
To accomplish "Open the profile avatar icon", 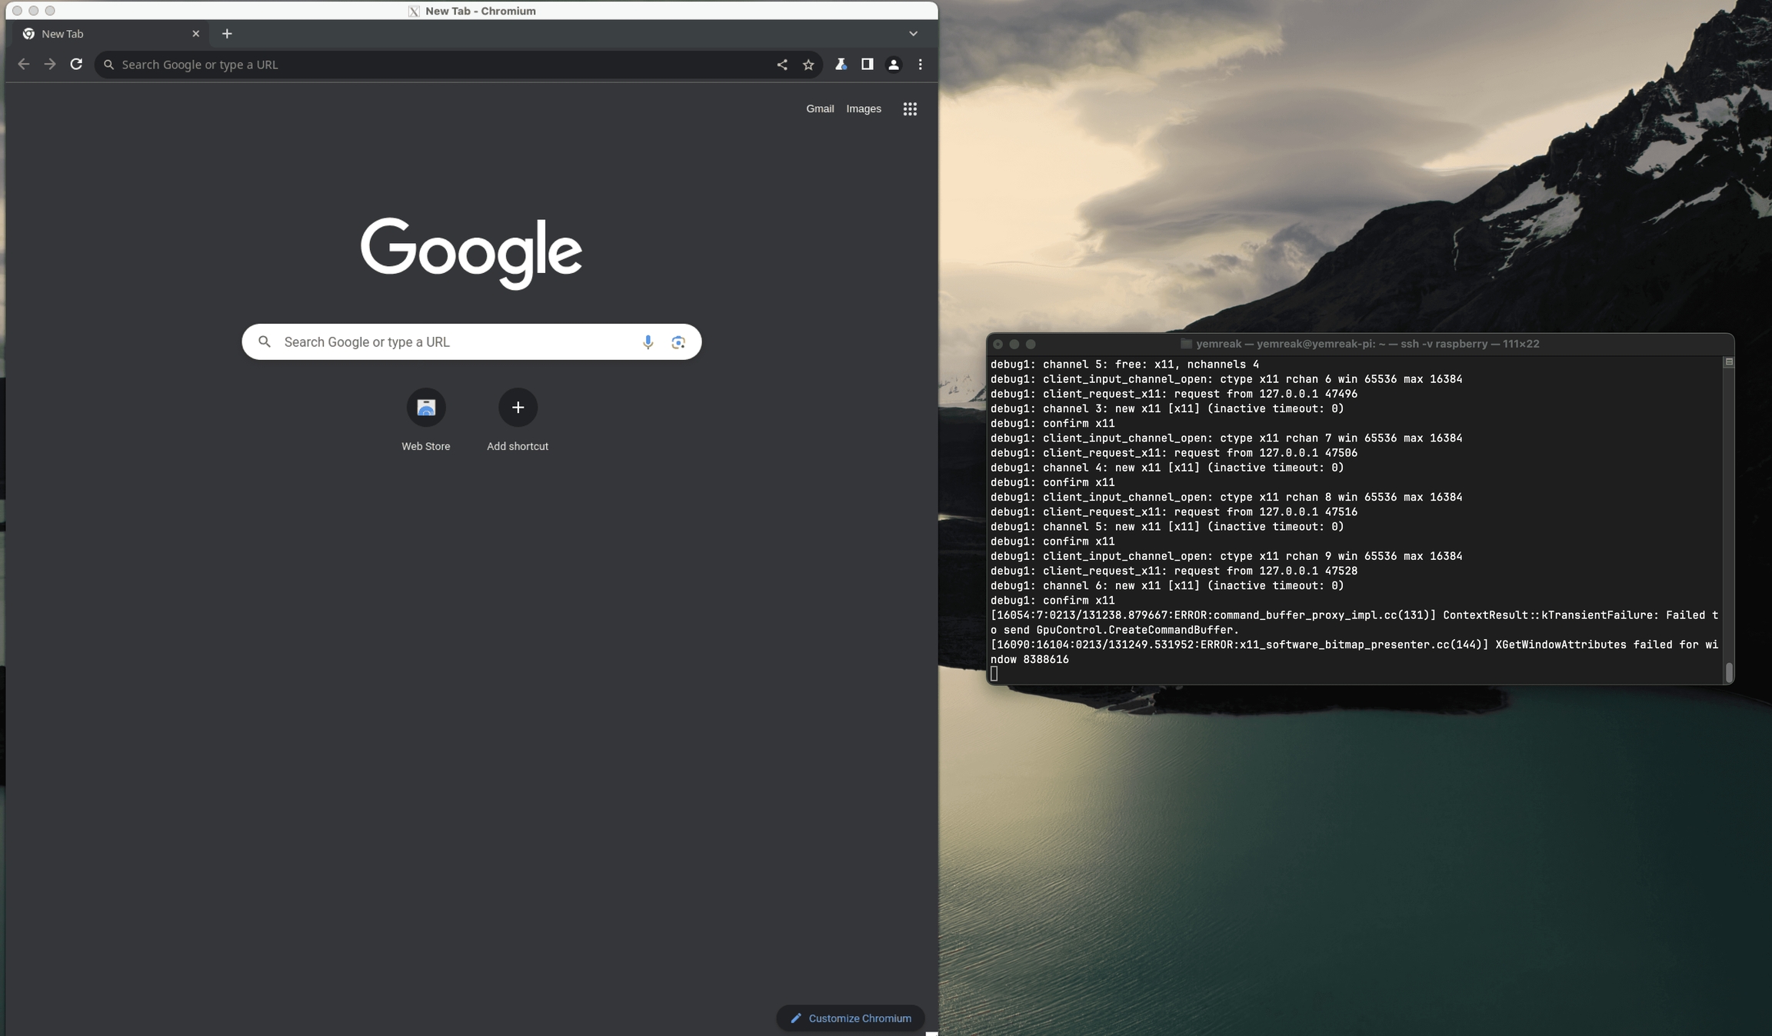I will (894, 65).
